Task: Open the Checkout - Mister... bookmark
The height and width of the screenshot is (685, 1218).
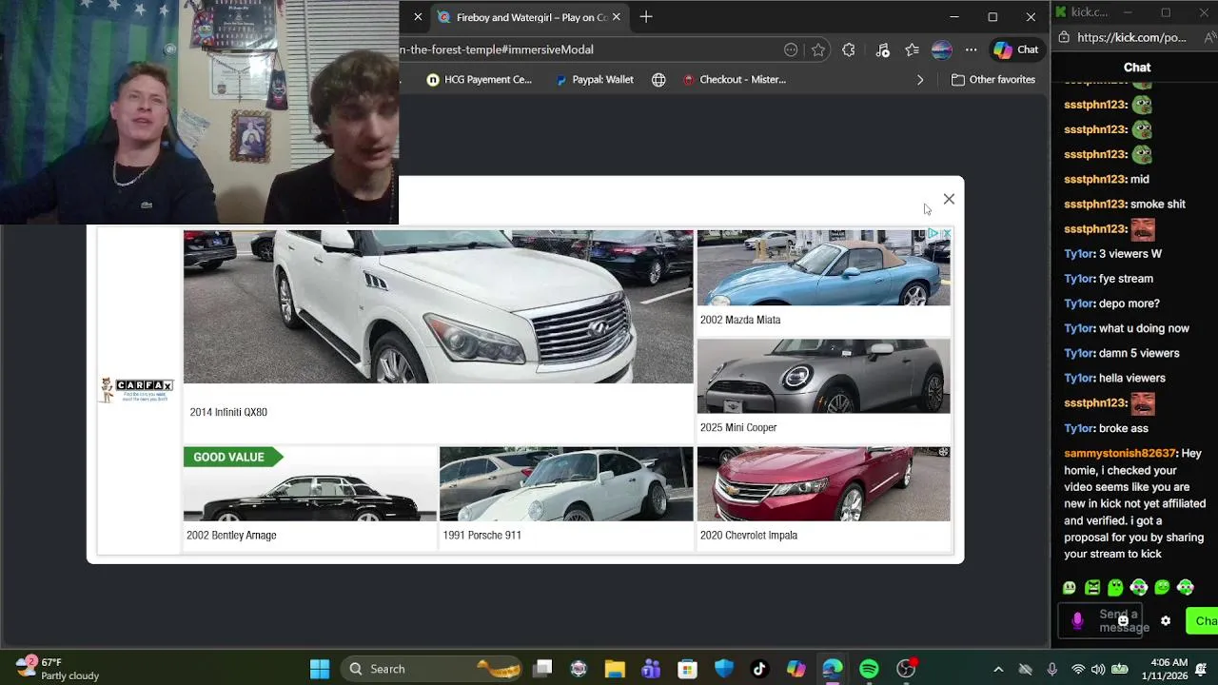Action: [x=735, y=80]
